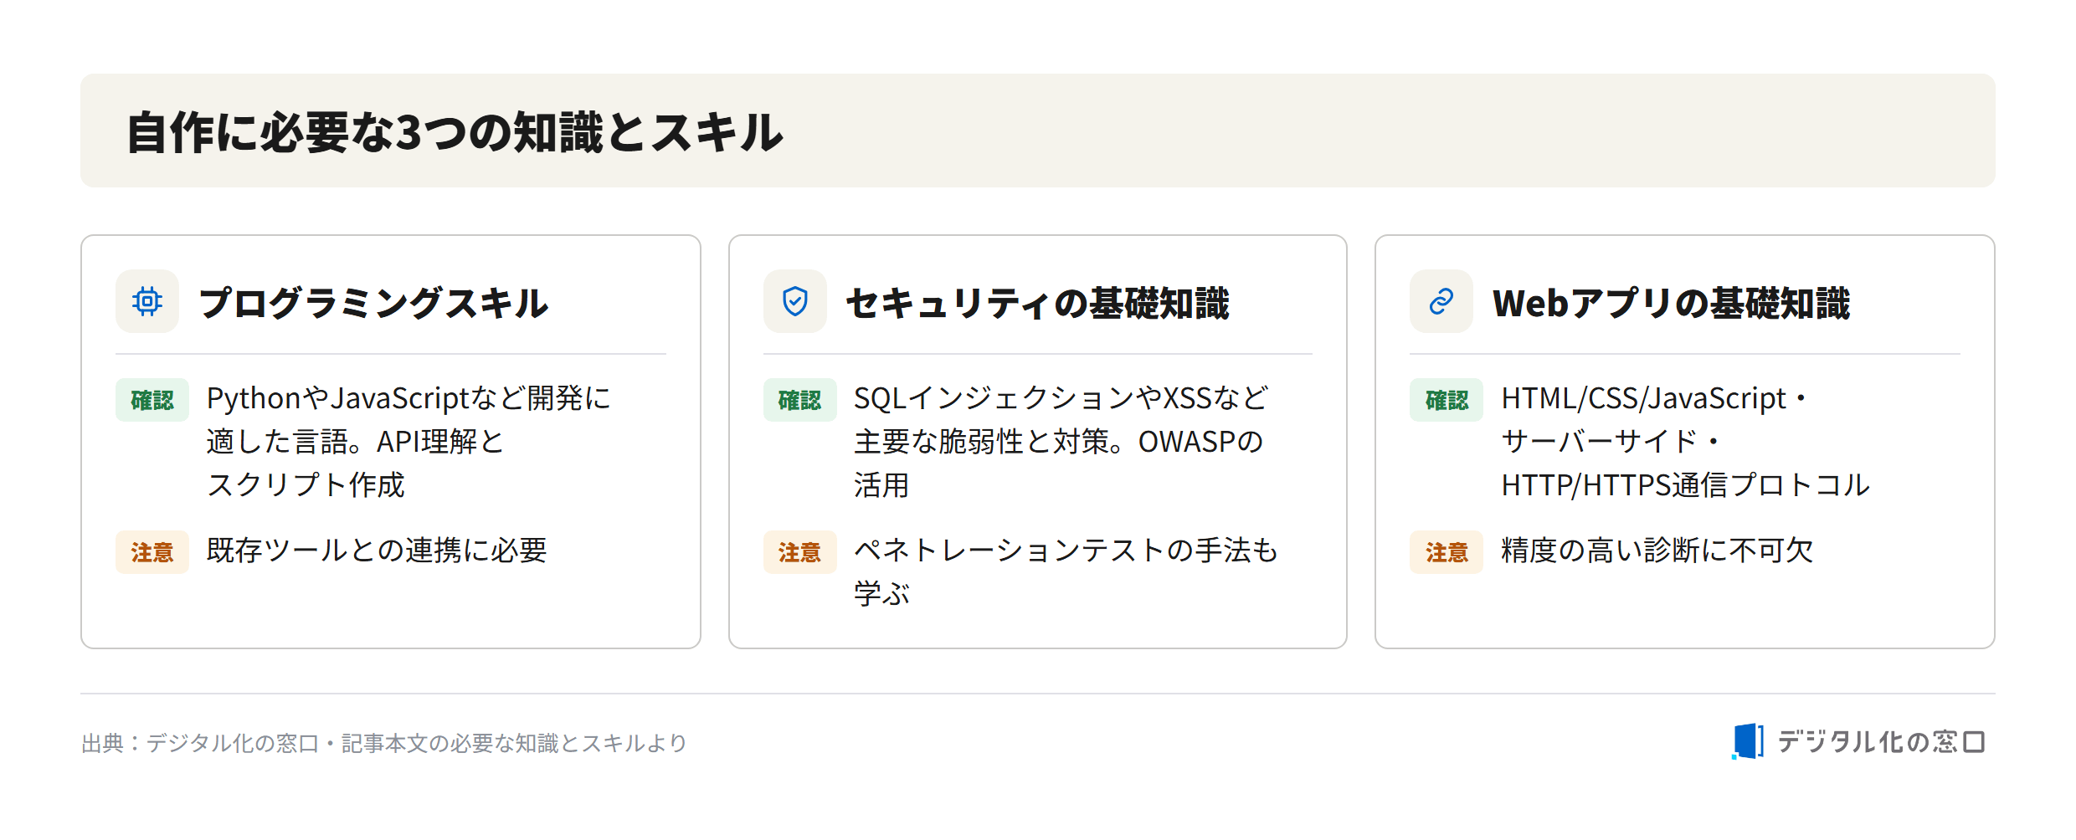Click the orange 注意 badge in Web app card

point(1447,552)
